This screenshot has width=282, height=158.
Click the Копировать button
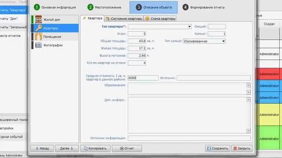coord(95,148)
